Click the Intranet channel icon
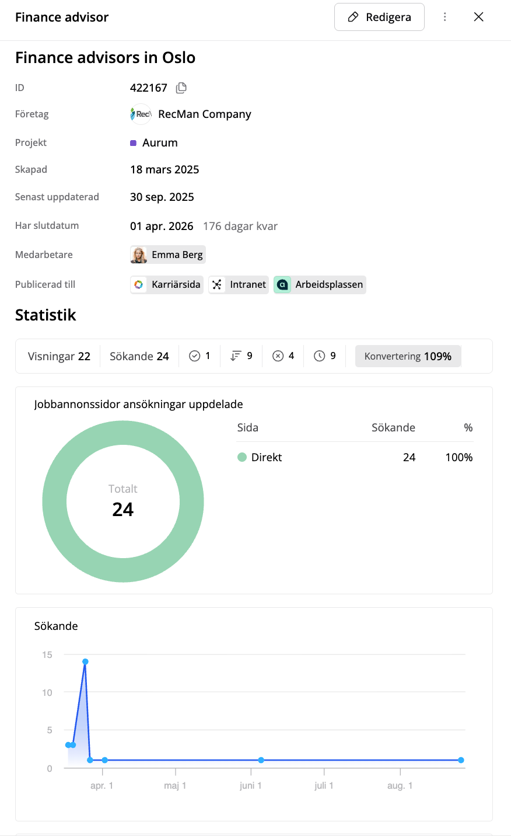 tap(217, 285)
